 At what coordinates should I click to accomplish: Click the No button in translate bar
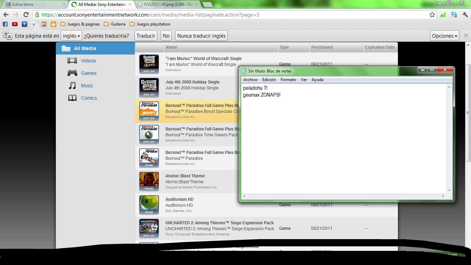pyautogui.click(x=166, y=36)
